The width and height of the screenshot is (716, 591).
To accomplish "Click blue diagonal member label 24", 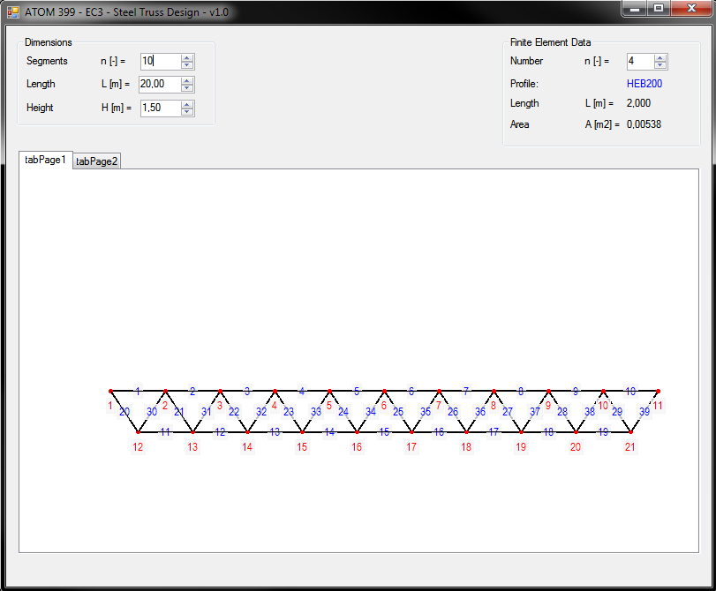I will [343, 412].
